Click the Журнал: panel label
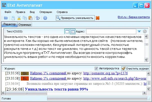Viewport: 152px width, 102px height. [x=10, y=69]
